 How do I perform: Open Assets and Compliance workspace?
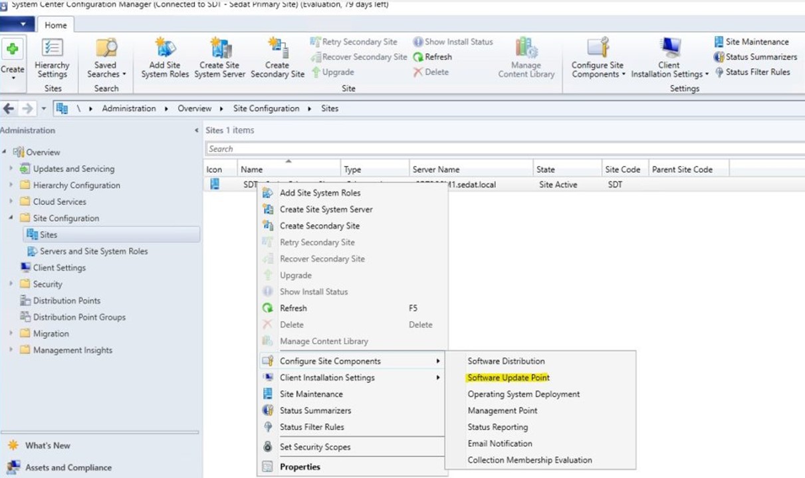(68, 467)
